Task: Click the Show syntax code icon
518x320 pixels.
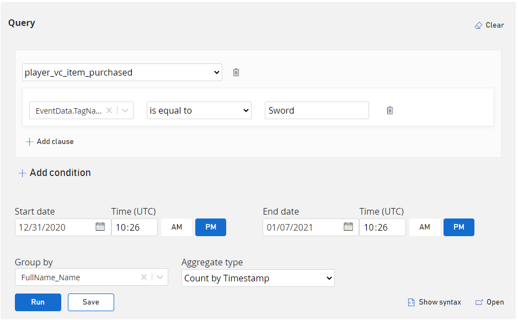Action: click(x=411, y=302)
